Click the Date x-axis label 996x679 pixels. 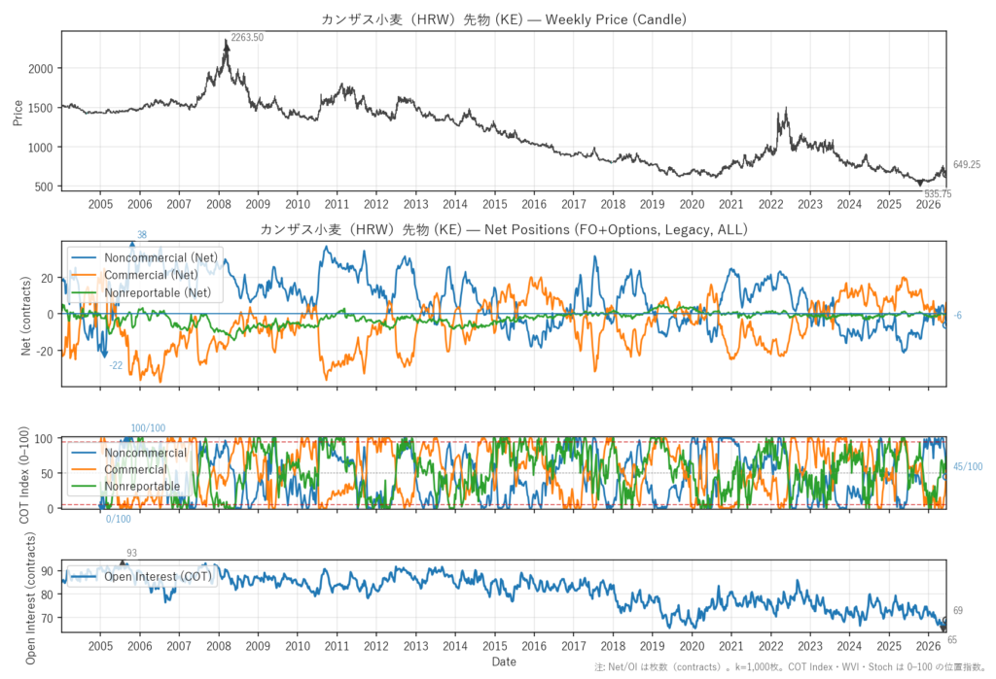pos(504,662)
